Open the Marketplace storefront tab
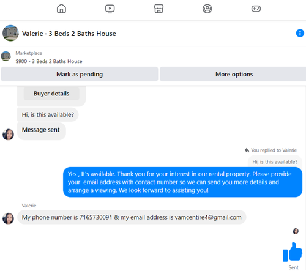 click(159, 9)
